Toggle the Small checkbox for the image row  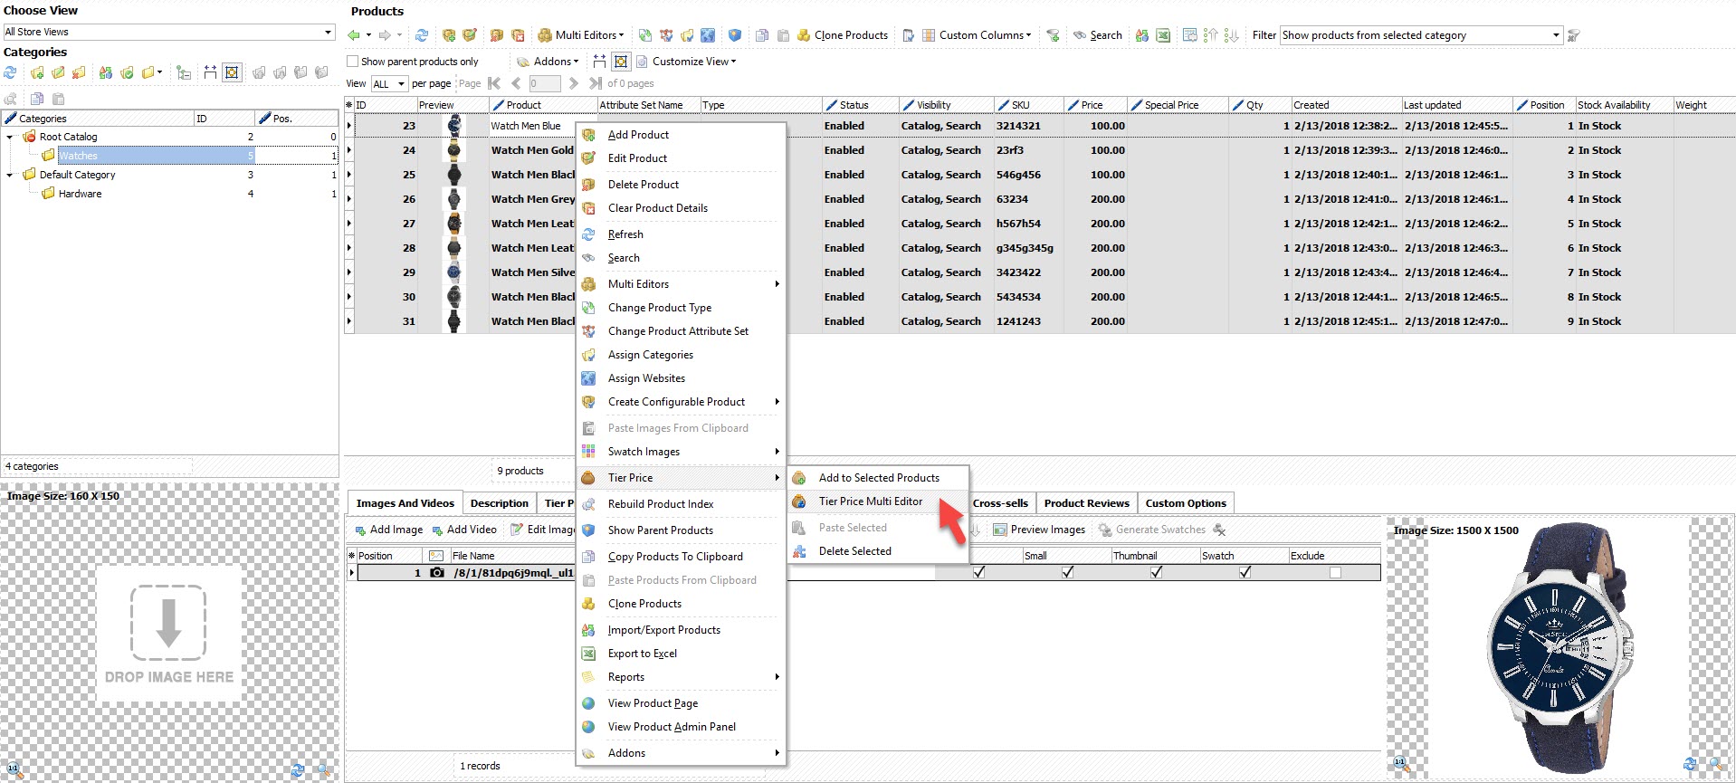(x=1068, y=572)
